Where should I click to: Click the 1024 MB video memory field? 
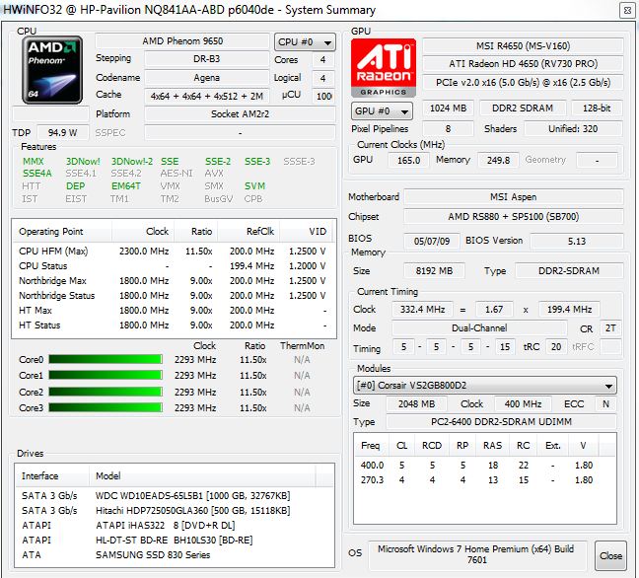click(x=448, y=108)
